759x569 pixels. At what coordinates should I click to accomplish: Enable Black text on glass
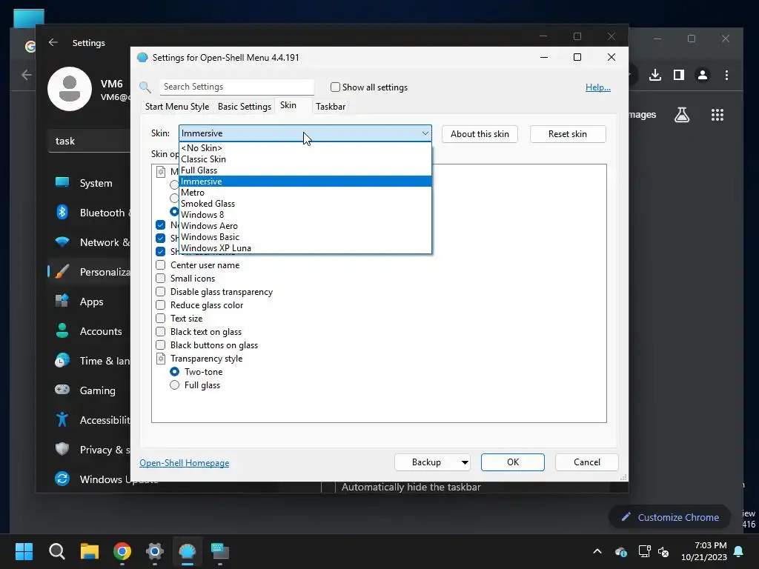pyautogui.click(x=161, y=332)
